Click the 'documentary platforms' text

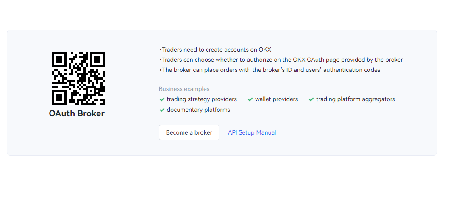pos(198,110)
